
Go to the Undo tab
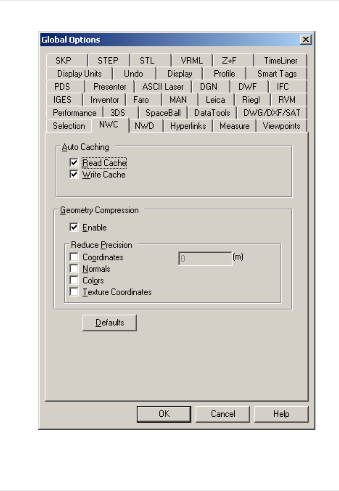coord(134,74)
